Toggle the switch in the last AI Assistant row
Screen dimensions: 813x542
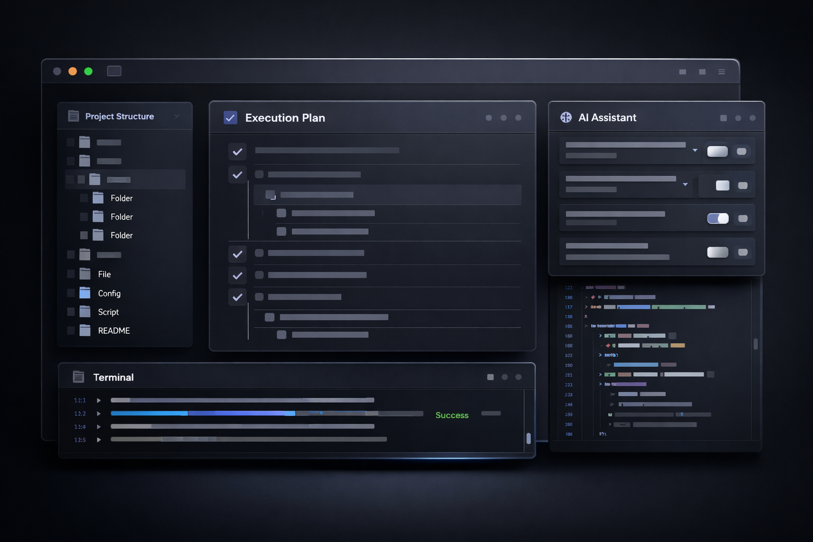pyautogui.click(x=718, y=252)
